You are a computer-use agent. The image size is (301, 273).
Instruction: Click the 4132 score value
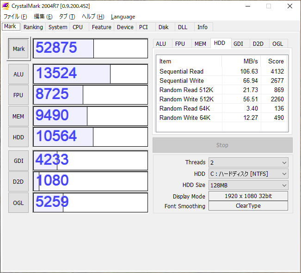(277, 71)
